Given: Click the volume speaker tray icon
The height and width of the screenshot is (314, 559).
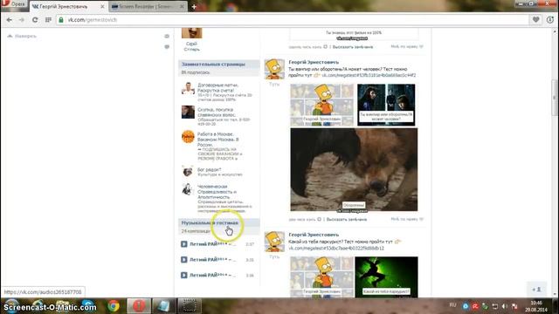Looking at the screenshot, I should (505, 306).
